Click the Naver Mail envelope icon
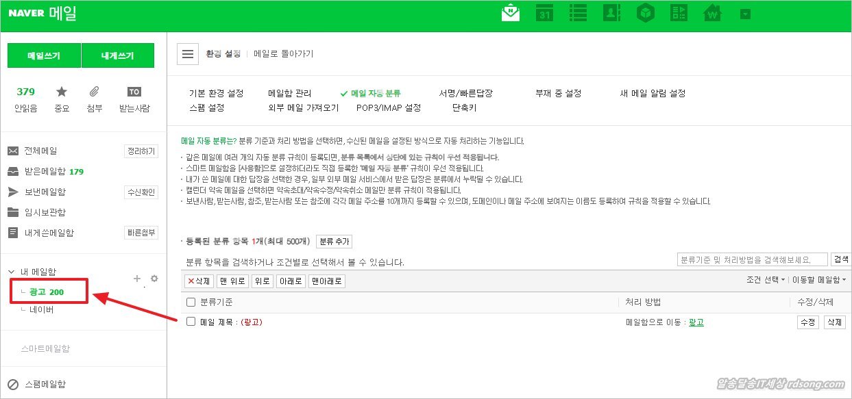Image resolution: width=852 pixels, height=399 pixels. coord(511,14)
